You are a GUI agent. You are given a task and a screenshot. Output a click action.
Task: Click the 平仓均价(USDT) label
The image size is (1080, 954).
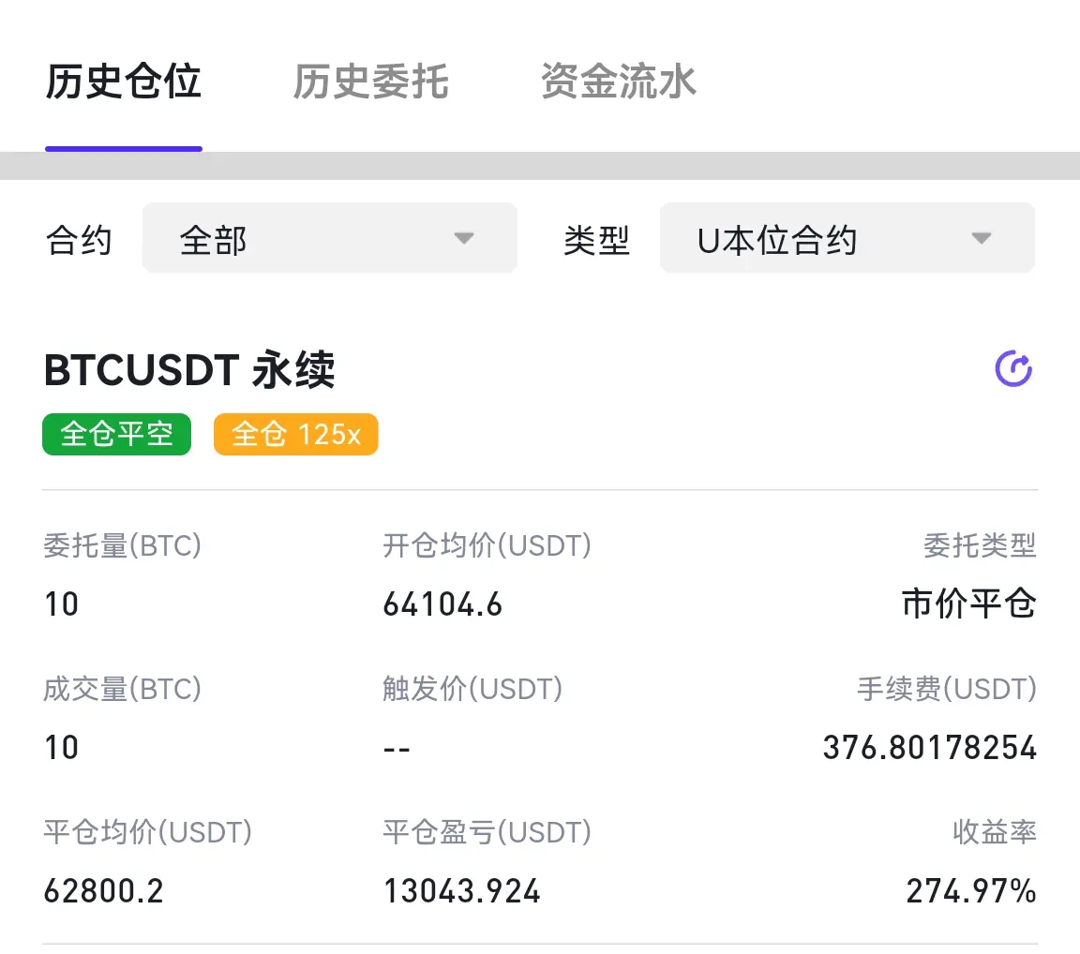coord(148,832)
